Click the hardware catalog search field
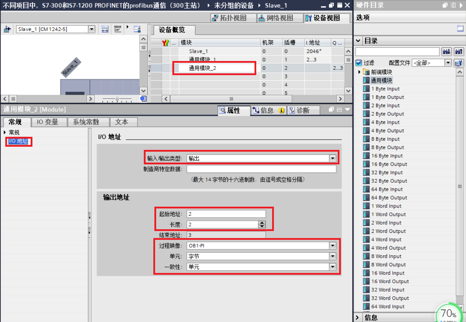The height and width of the screenshot is (322, 466). tap(398, 52)
